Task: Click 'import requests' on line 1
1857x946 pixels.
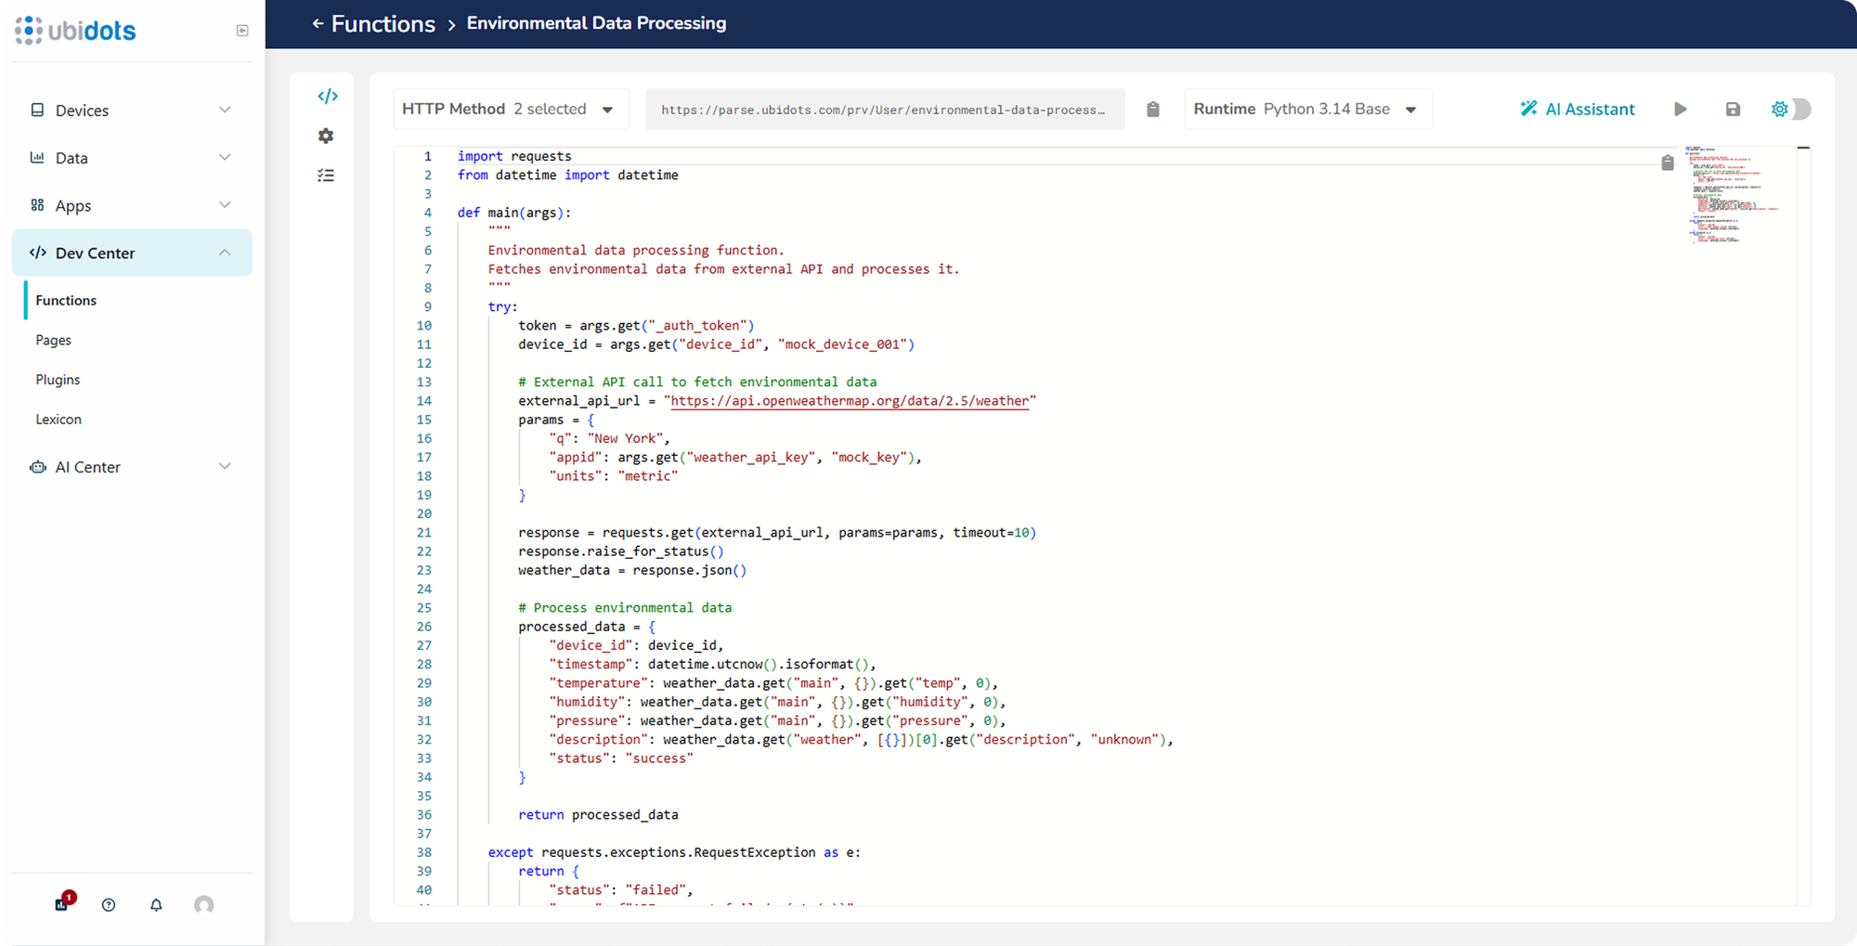Action: pyautogui.click(x=513, y=156)
